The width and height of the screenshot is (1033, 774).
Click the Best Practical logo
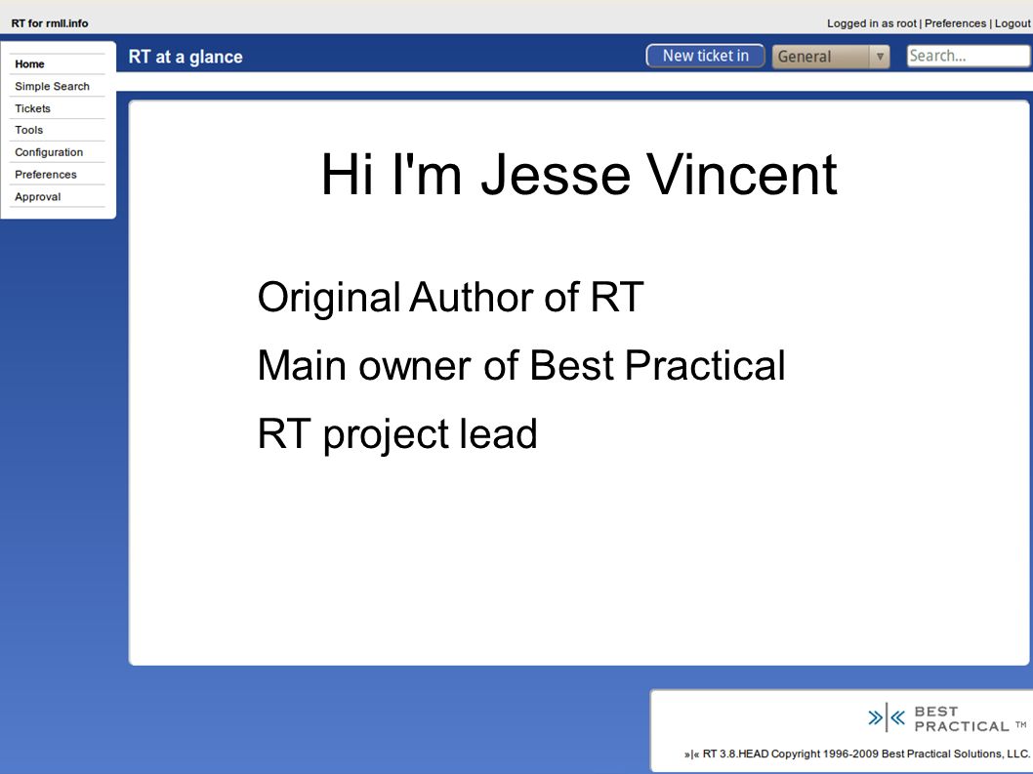click(x=947, y=718)
